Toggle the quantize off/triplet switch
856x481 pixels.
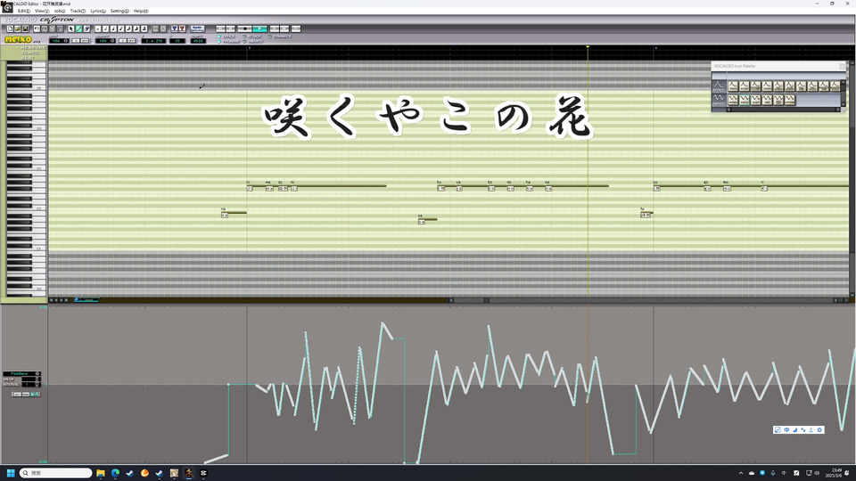coord(81,41)
